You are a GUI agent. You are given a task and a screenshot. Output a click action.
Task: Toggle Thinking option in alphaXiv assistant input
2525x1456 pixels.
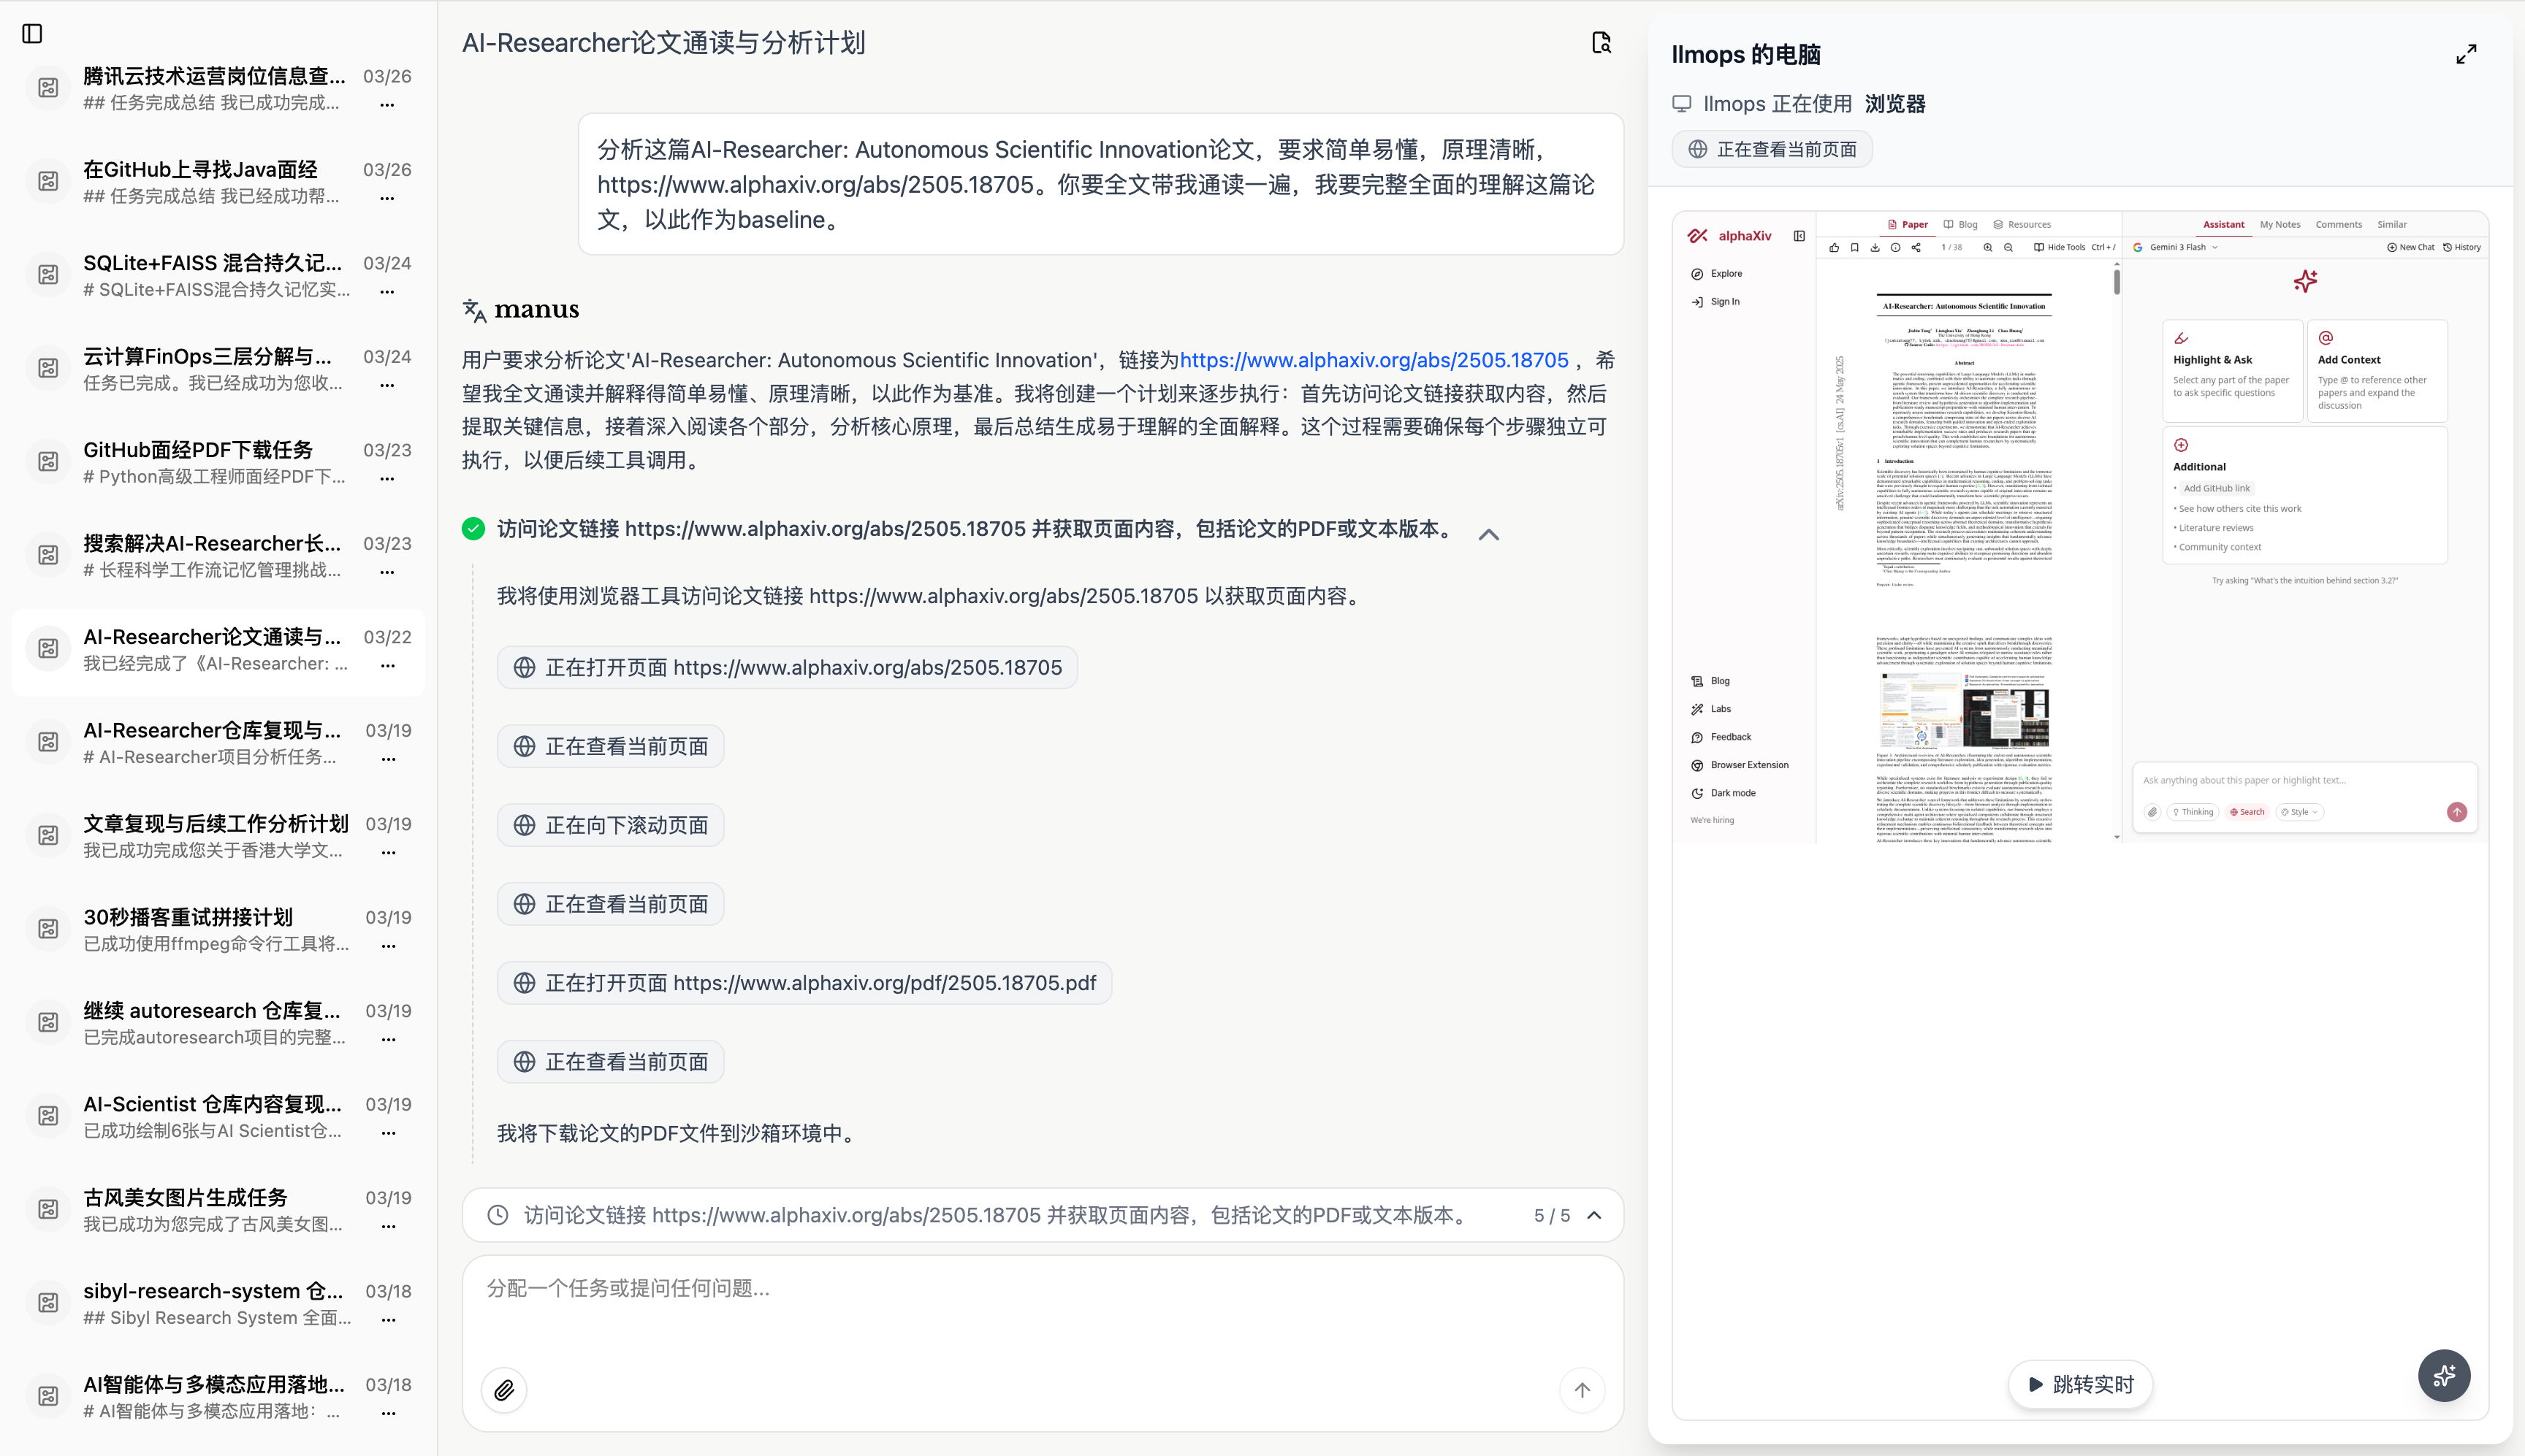point(2192,812)
